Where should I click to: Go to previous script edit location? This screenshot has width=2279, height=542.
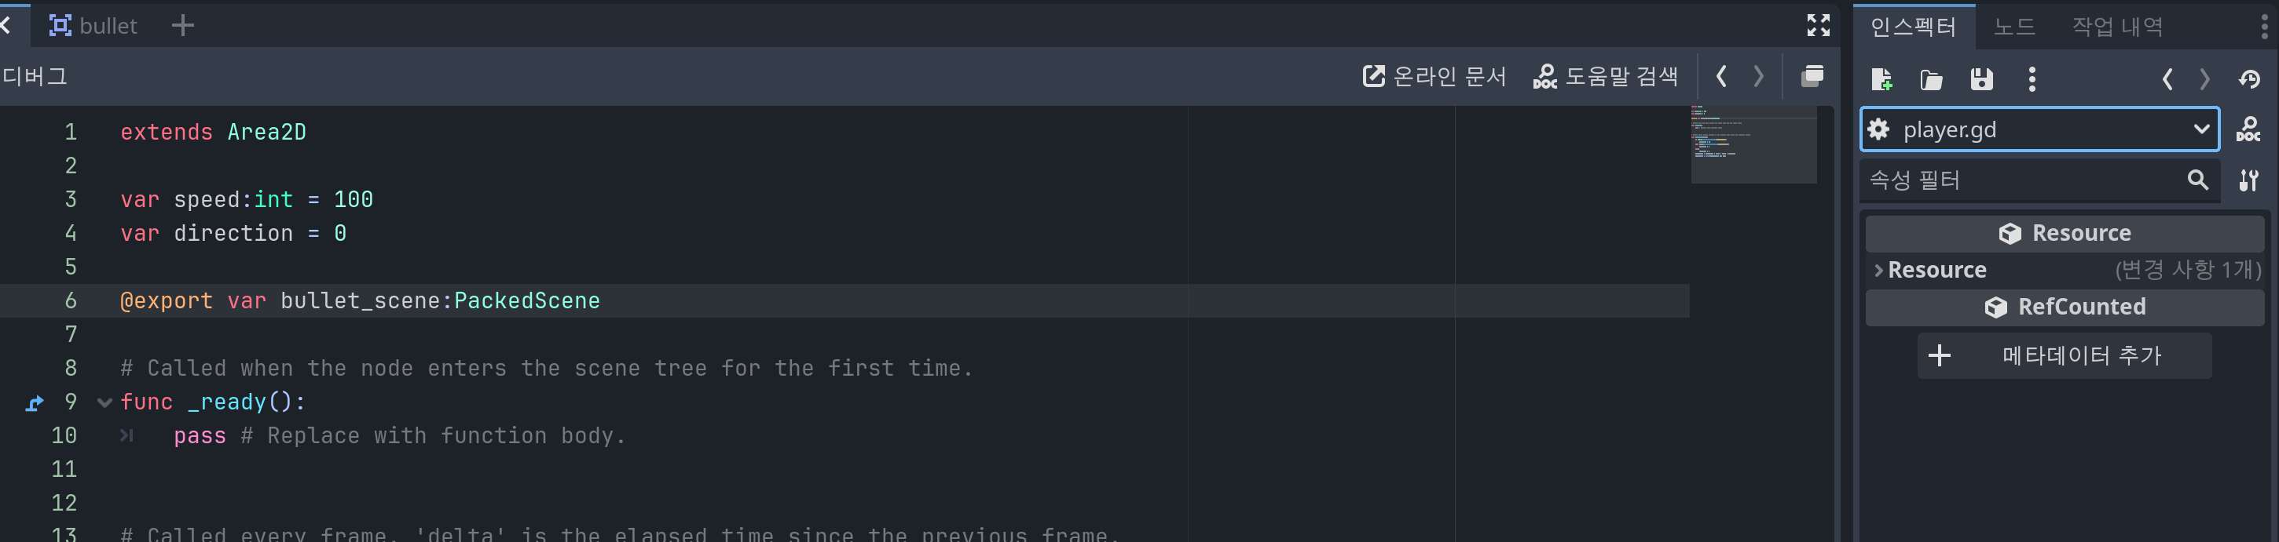[x=1722, y=77]
